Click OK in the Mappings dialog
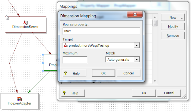 point(144,93)
